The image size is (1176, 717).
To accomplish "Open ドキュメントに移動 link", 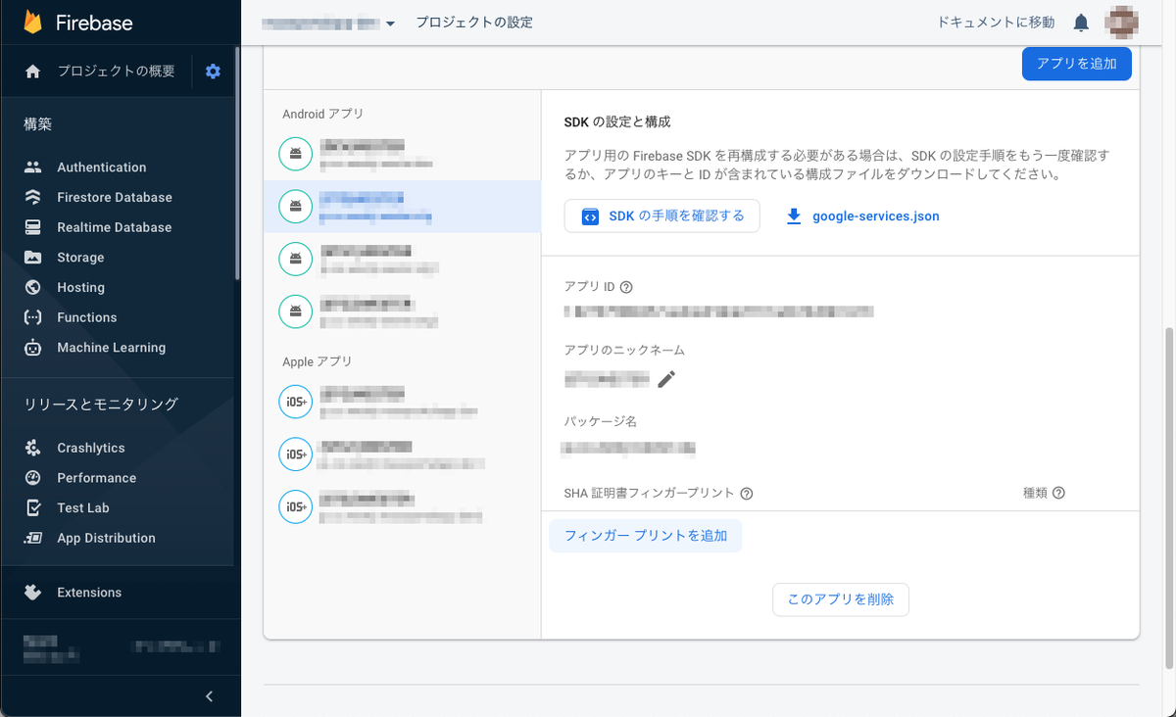I will pyautogui.click(x=996, y=22).
